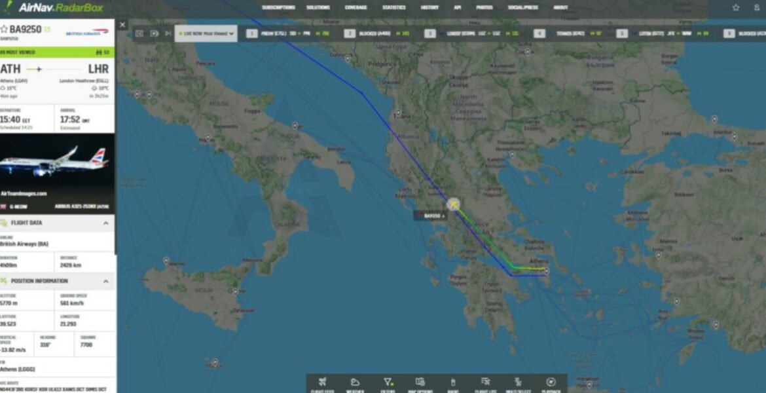
Task: Go to the Photos page
Action: click(x=484, y=7)
